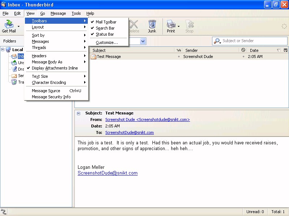289x216 pixels.
Task: Collapse the Local Folders tree
Action: (x=3, y=50)
